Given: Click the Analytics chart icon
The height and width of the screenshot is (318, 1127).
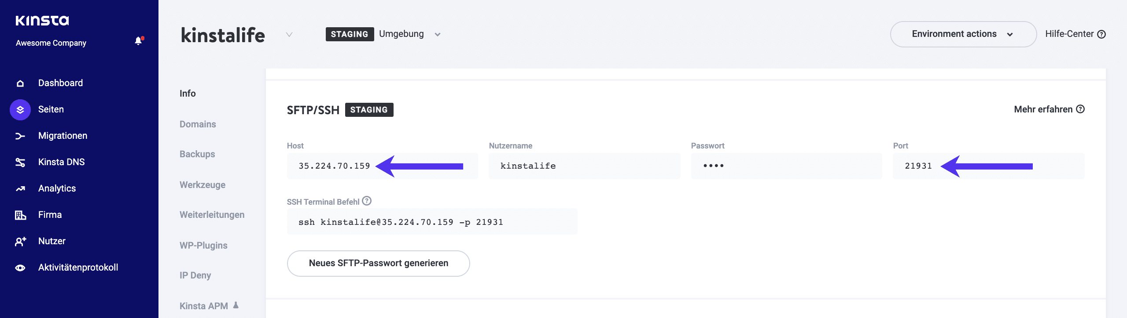Looking at the screenshot, I should 20,189.
